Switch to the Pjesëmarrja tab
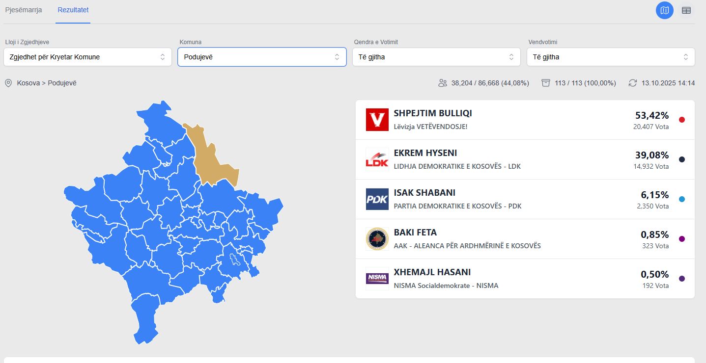Image resolution: width=706 pixels, height=363 pixels. pos(24,10)
